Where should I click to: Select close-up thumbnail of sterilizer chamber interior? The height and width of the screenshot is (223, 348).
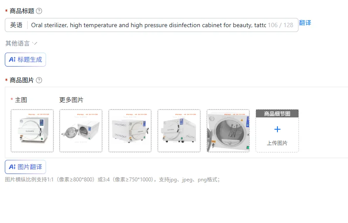(228, 131)
